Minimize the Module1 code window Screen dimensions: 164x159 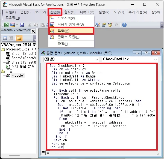pyautogui.click(x=137, y=53)
